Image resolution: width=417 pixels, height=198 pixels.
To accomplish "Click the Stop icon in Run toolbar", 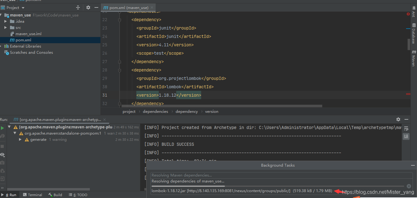I will tap(2, 146).
